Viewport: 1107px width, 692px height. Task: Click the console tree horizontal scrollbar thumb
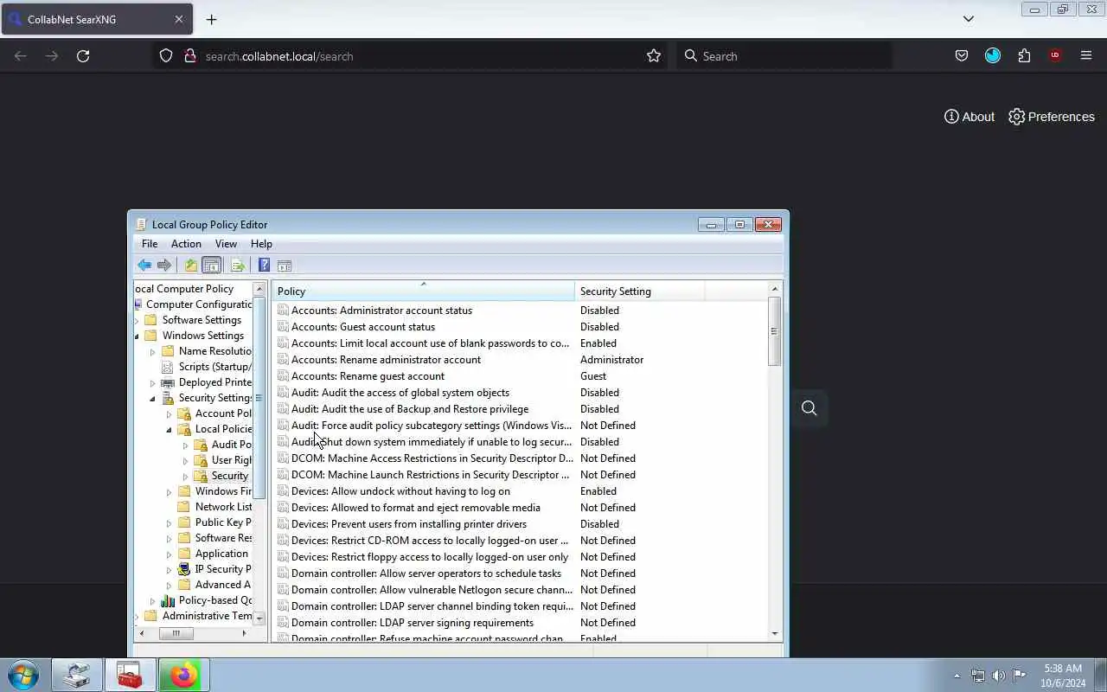pyautogui.click(x=176, y=633)
